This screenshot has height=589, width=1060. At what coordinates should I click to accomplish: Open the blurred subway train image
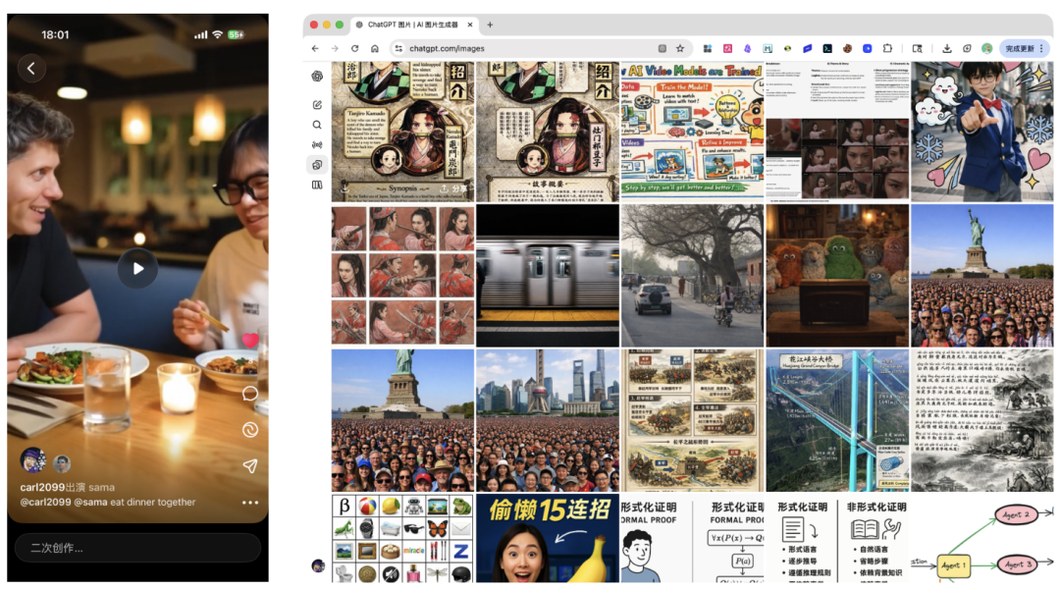click(548, 275)
